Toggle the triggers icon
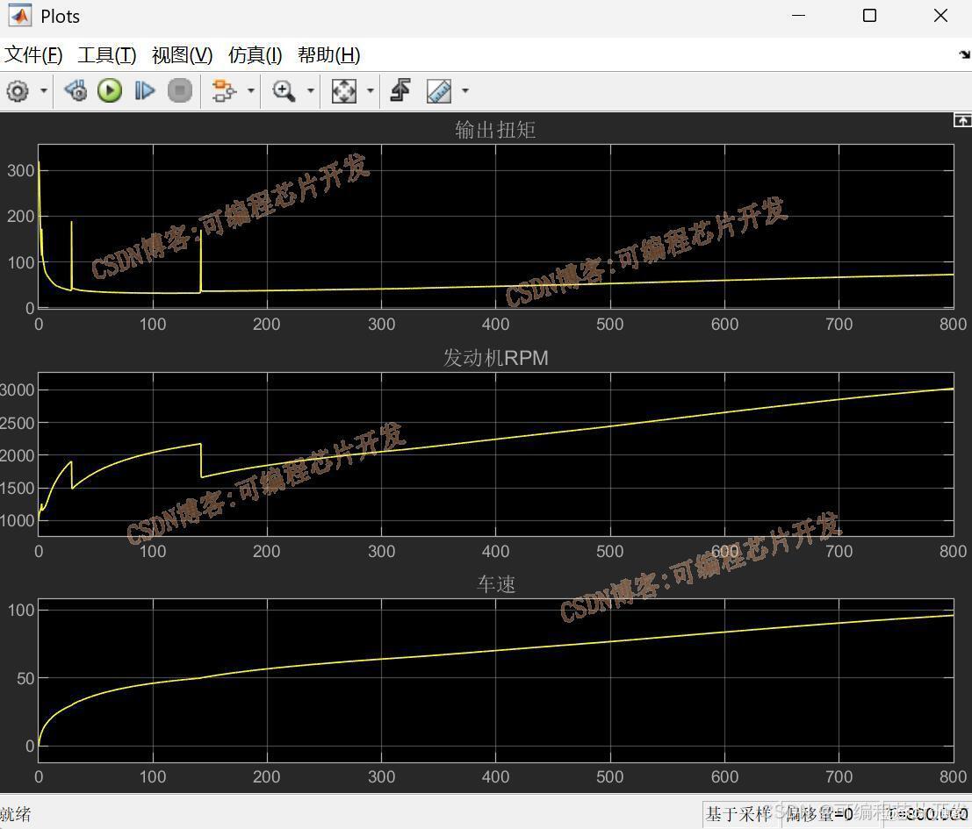The height and width of the screenshot is (829, 972). pos(400,90)
